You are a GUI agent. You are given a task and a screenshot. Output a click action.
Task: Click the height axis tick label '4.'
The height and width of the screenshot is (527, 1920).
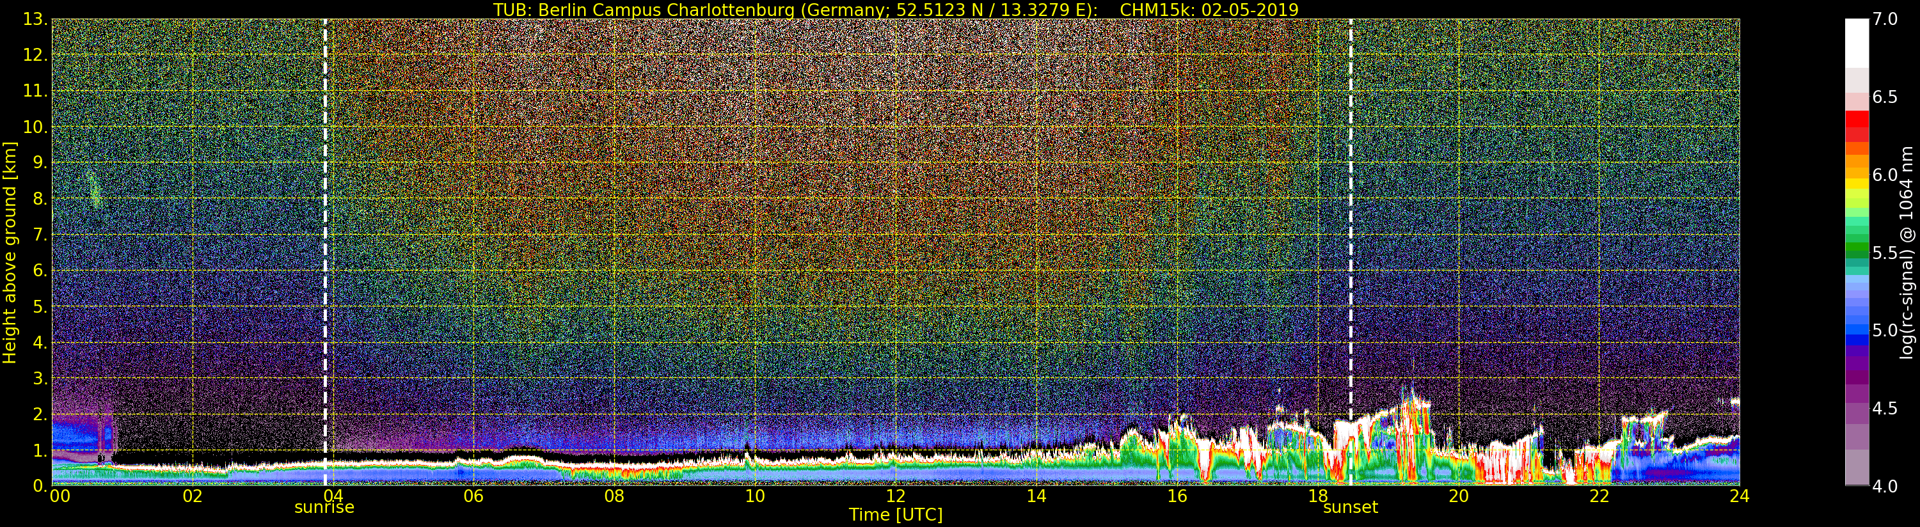pos(40,343)
